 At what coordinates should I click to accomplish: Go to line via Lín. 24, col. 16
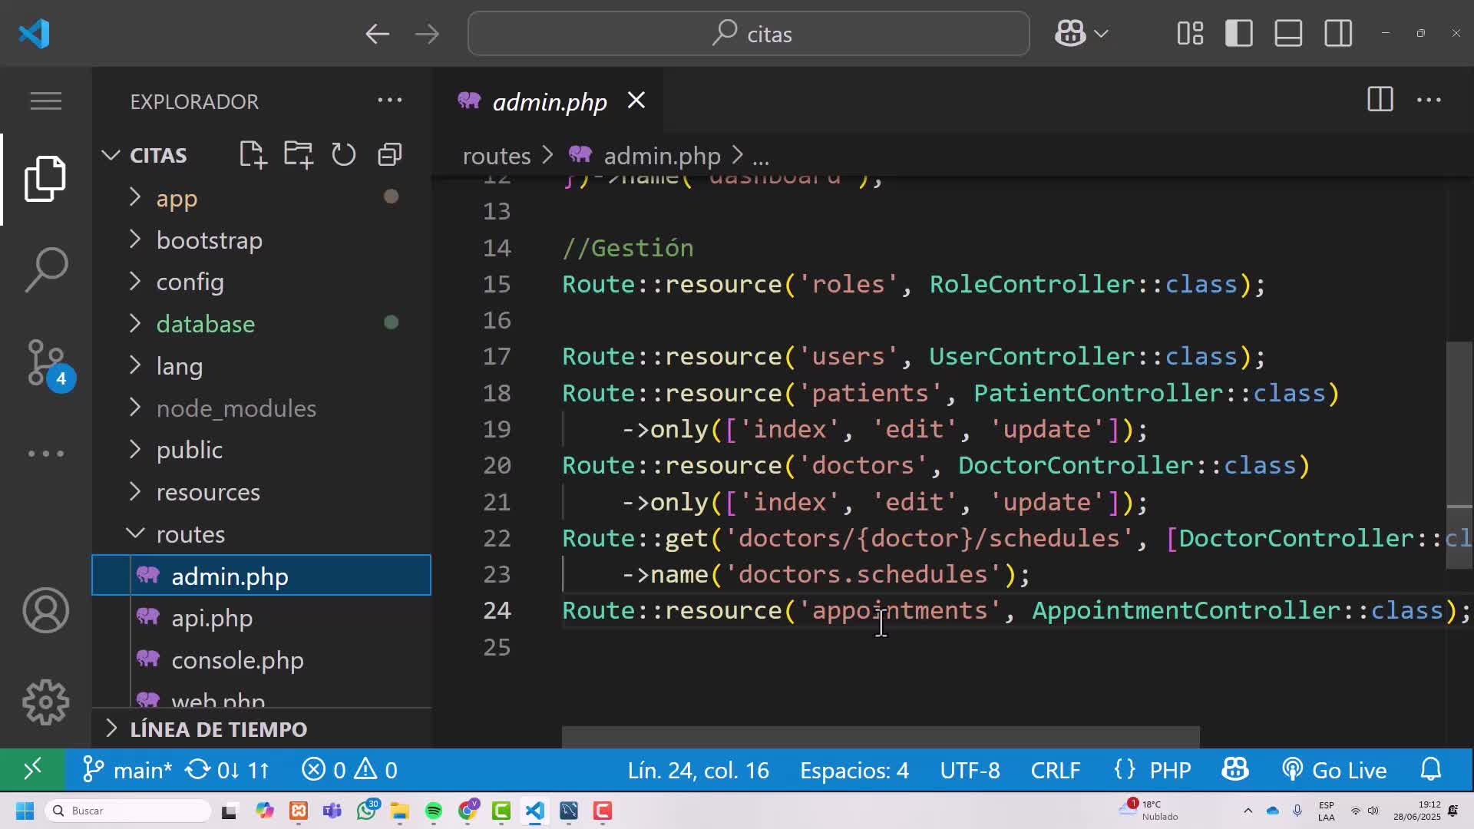[698, 770]
